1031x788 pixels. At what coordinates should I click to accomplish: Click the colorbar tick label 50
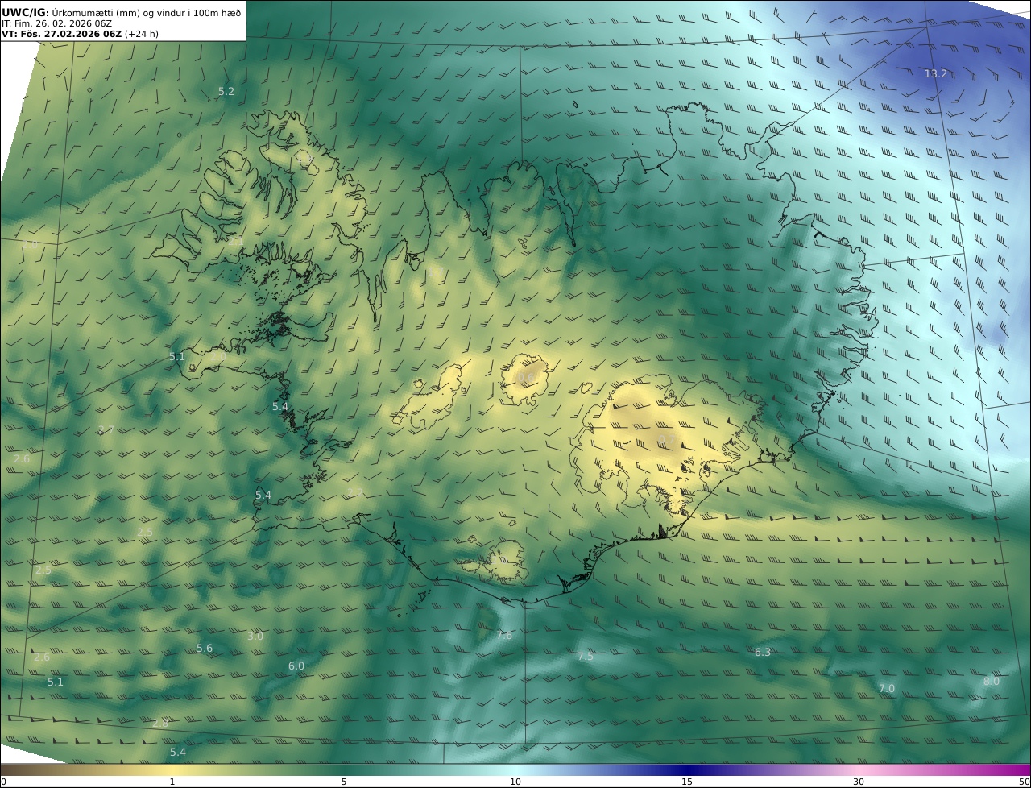[1024, 782]
